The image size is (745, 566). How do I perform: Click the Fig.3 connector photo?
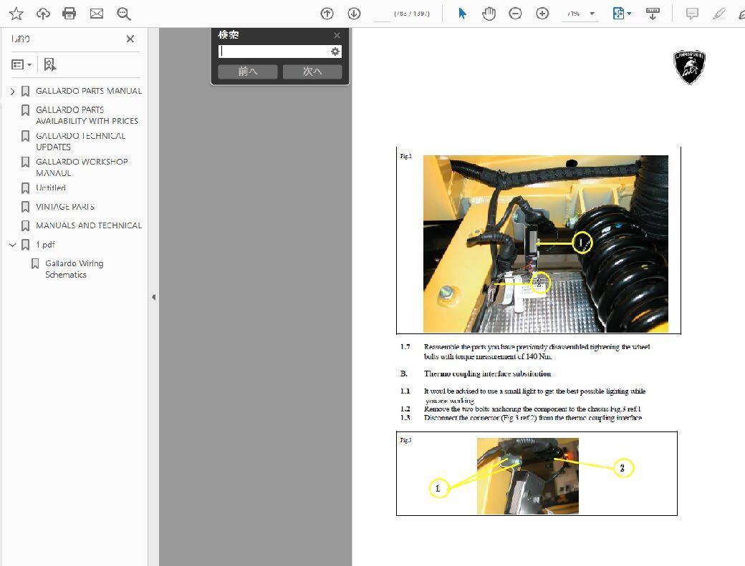(528, 476)
